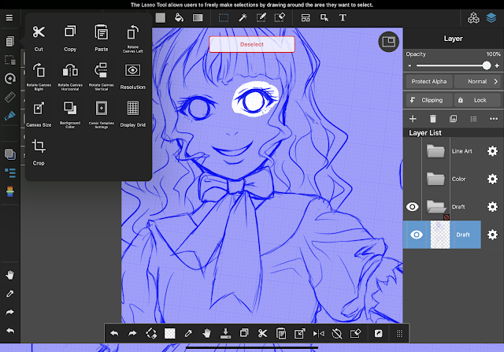Click the Edit menu icon in left sidebar
Image resolution: width=504 pixels, height=352 pixels.
point(9,41)
